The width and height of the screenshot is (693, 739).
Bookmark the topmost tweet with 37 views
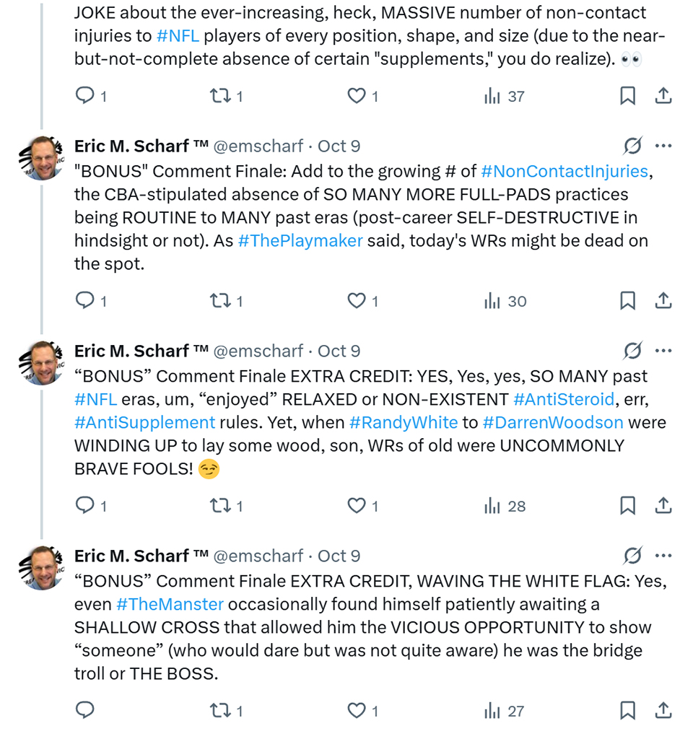click(628, 96)
